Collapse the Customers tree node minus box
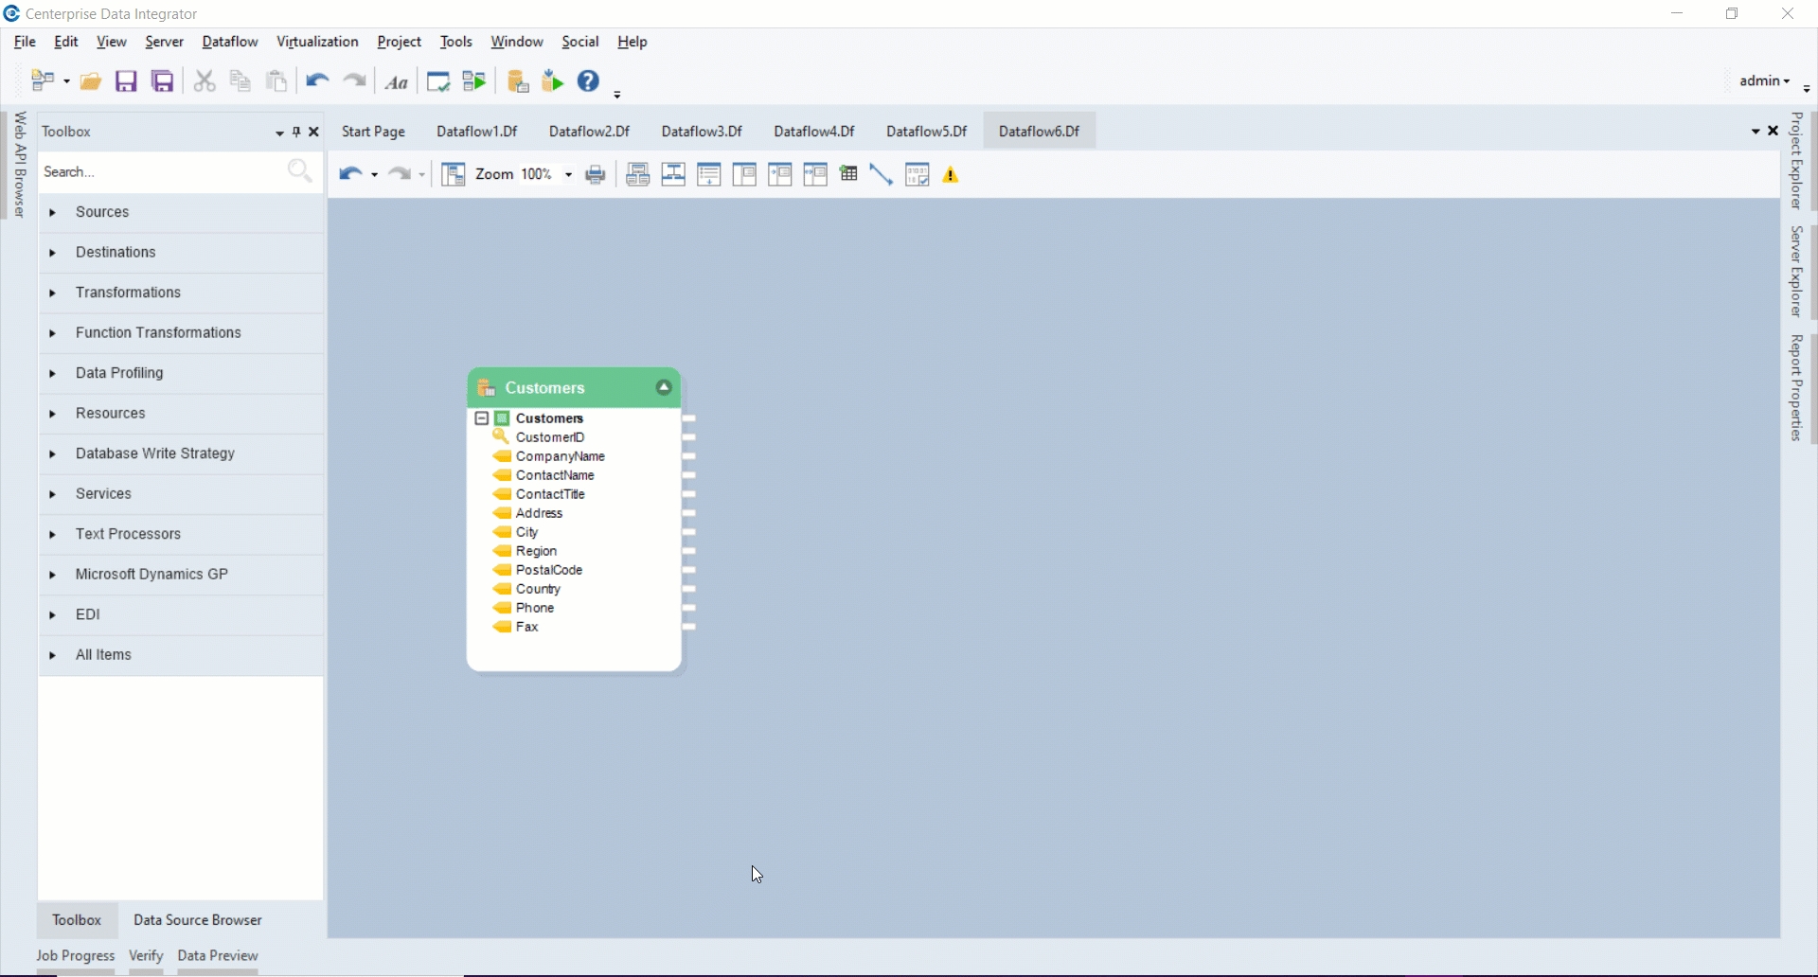The height and width of the screenshot is (977, 1818). 481,418
